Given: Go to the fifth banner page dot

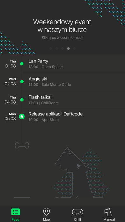Looking at the screenshot, I should click(74, 48).
